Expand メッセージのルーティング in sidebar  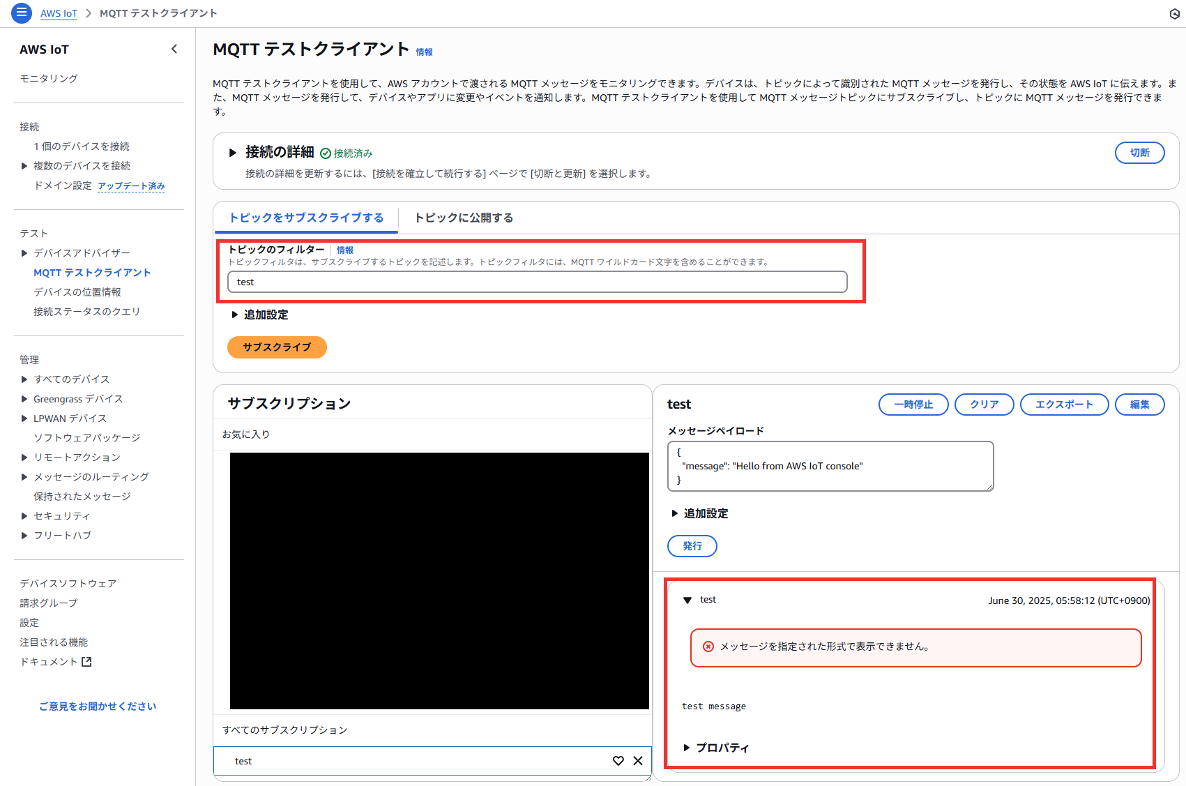pyautogui.click(x=24, y=477)
